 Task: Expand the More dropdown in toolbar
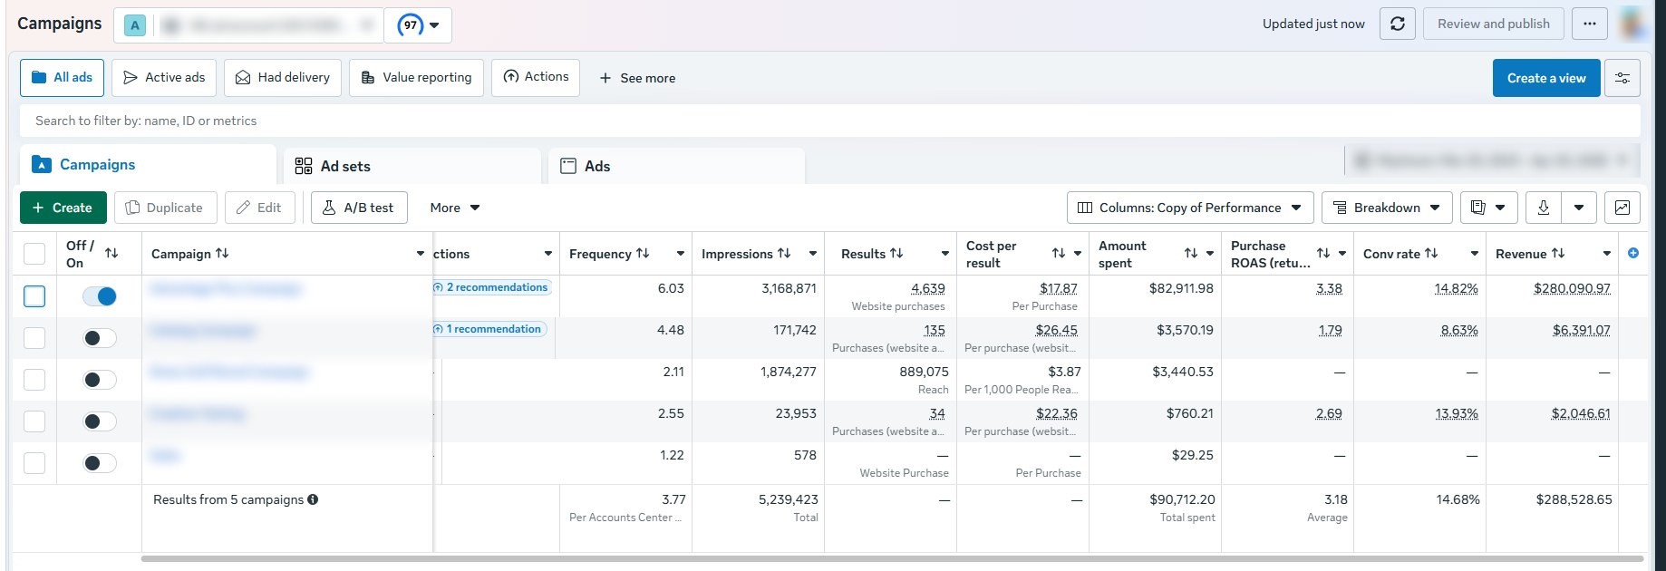(455, 208)
